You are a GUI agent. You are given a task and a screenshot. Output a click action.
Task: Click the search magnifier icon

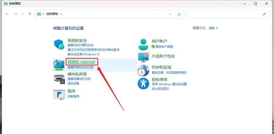(x=264, y=14)
